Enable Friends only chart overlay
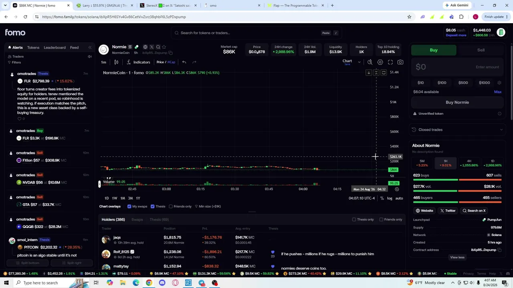Viewport: 513px width, 288px height. coord(171,206)
